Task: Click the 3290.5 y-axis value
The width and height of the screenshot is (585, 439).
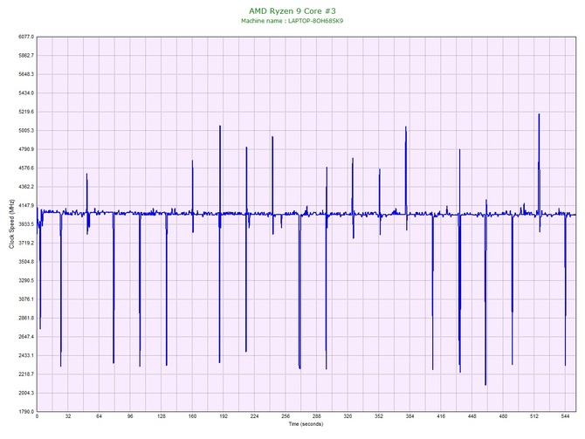Action: [26, 280]
